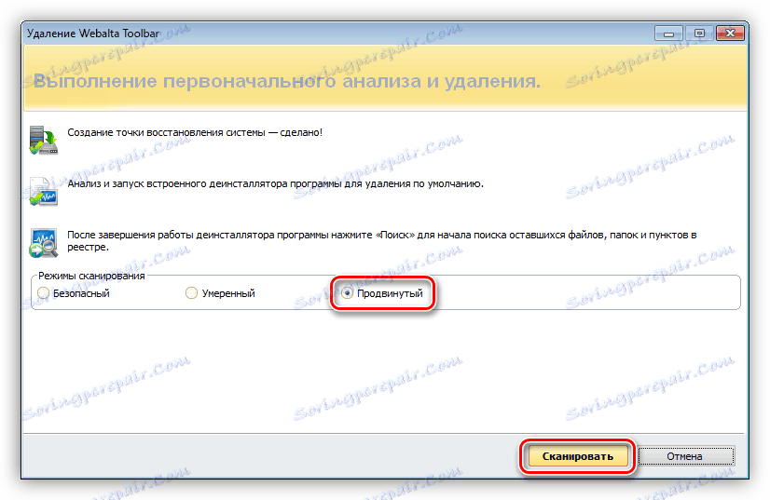Select the Продвинутый scan mode
The image size is (770, 500).
tap(382, 293)
